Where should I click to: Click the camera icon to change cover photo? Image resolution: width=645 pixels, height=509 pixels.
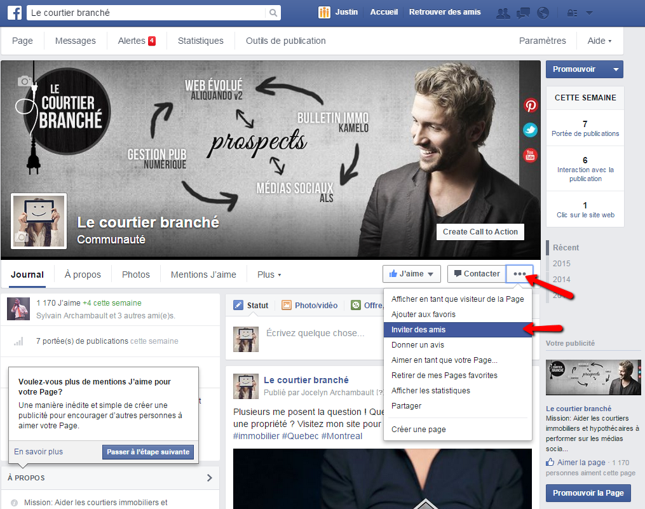point(25,81)
